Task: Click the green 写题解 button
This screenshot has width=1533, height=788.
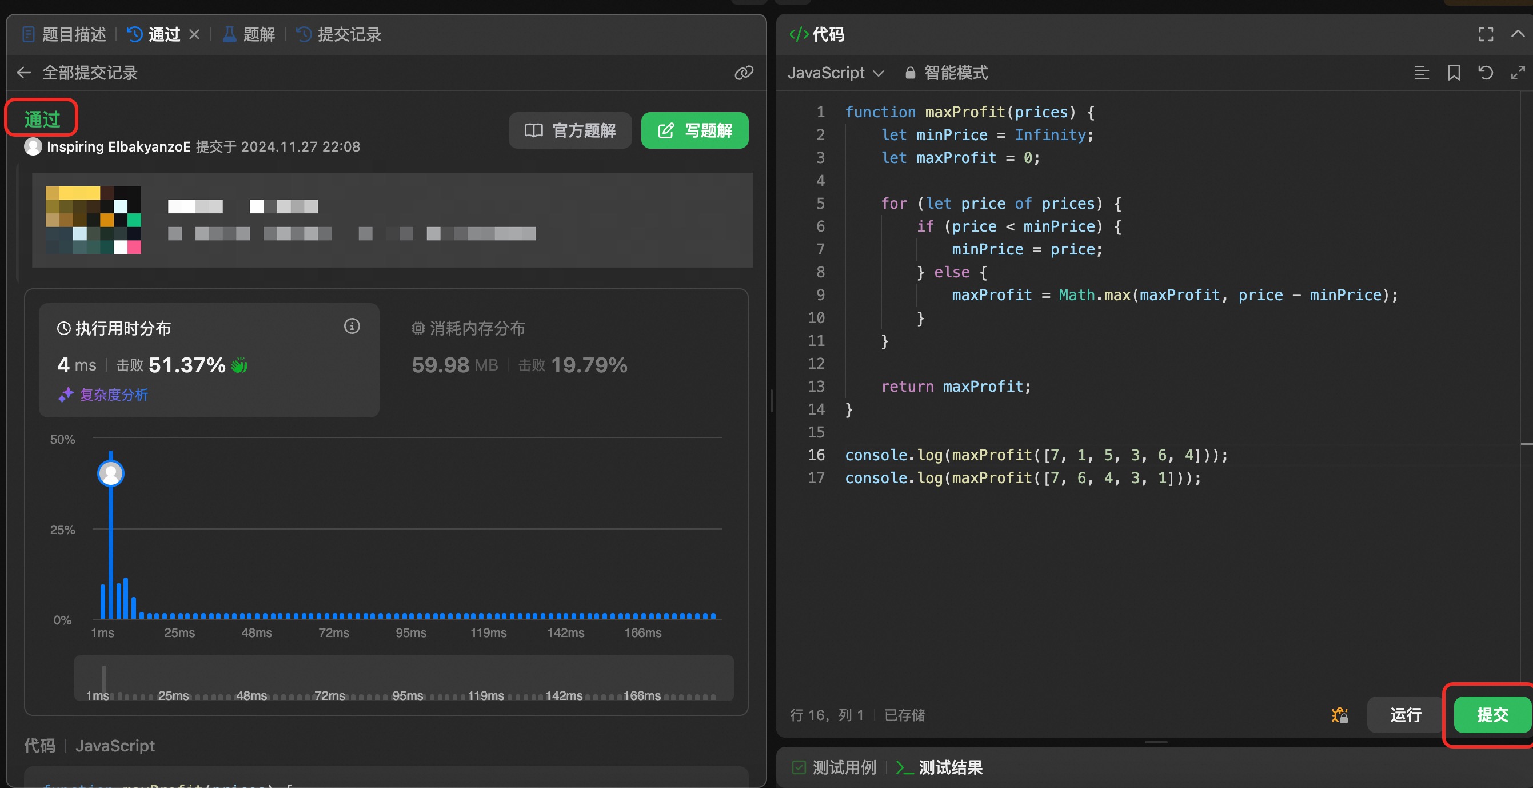Action: pos(694,130)
